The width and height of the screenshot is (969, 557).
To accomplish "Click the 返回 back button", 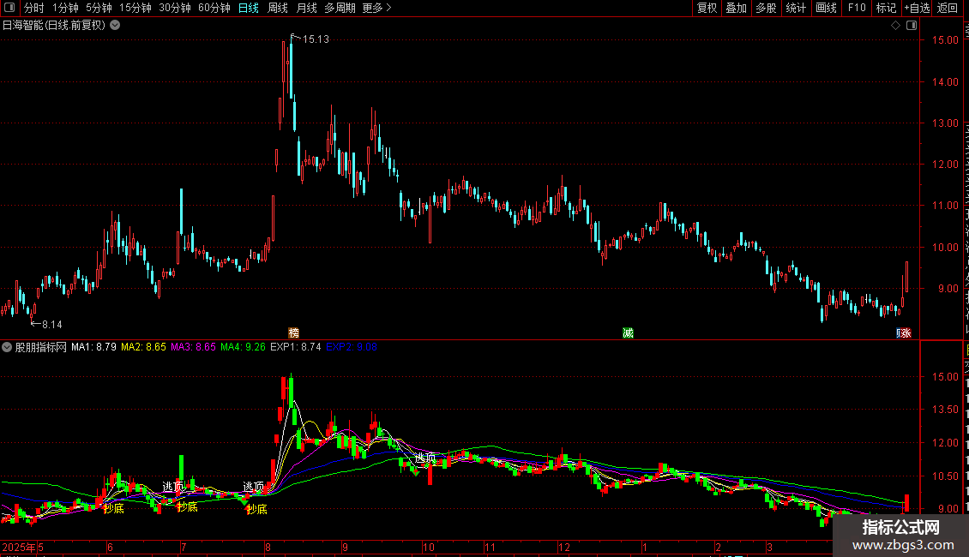I will (948, 8).
